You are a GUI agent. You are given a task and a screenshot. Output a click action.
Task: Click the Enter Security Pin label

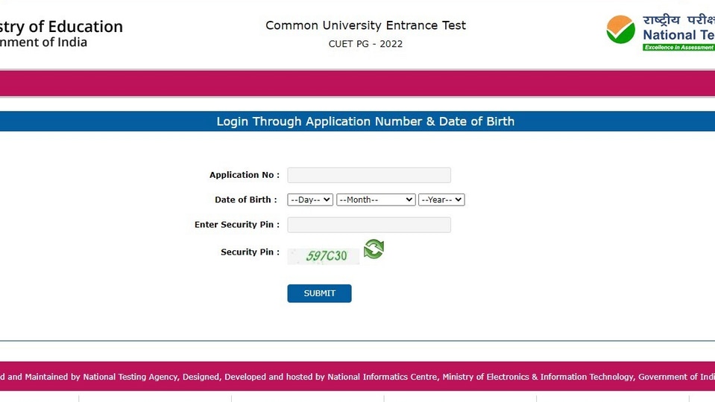237,225
